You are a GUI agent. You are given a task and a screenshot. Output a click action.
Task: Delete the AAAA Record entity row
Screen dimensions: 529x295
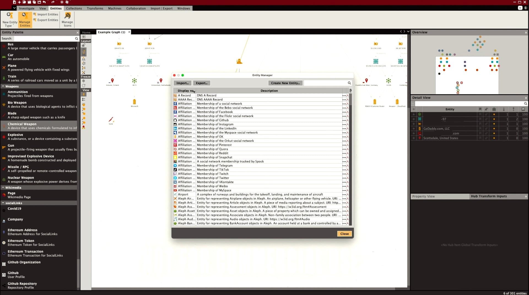347,100
